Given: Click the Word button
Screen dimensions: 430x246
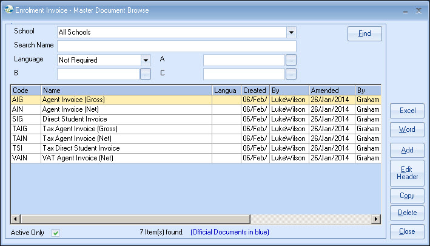Looking at the screenshot, I should click(x=407, y=130).
